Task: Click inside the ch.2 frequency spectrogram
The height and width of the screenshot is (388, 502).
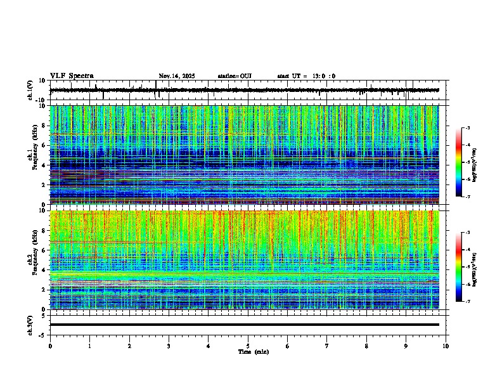Action: coord(245,260)
